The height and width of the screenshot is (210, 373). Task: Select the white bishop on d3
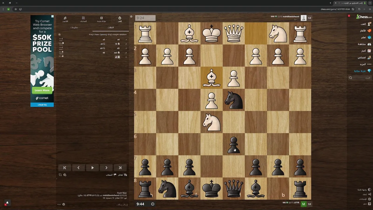(x=212, y=78)
